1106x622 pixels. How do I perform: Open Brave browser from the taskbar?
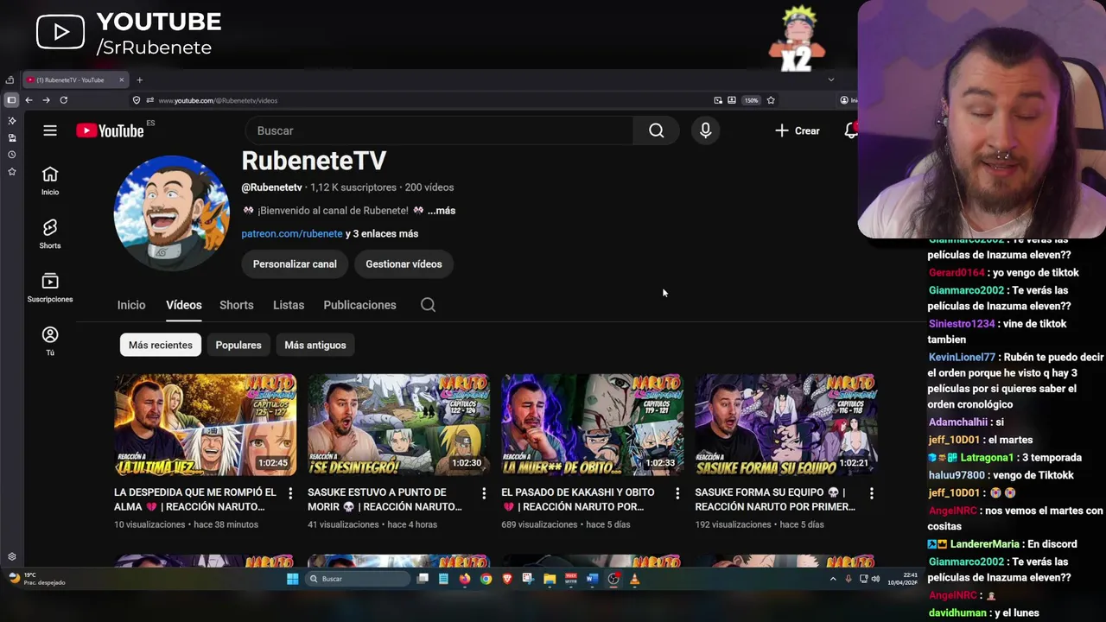507,579
